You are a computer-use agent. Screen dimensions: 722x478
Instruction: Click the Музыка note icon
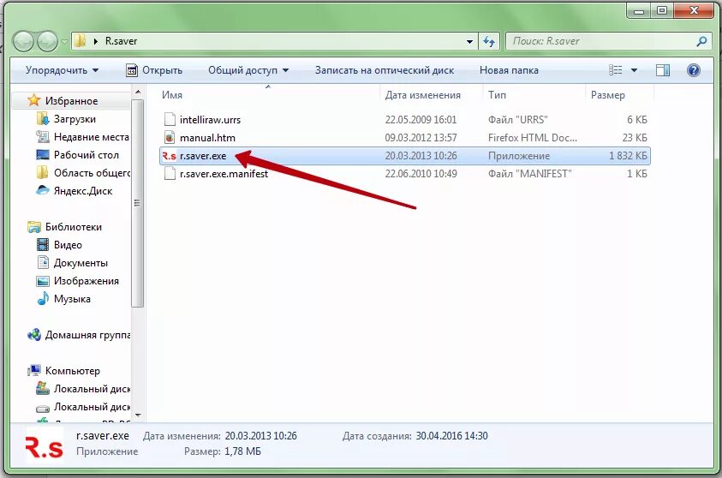[x=42, y=298]
